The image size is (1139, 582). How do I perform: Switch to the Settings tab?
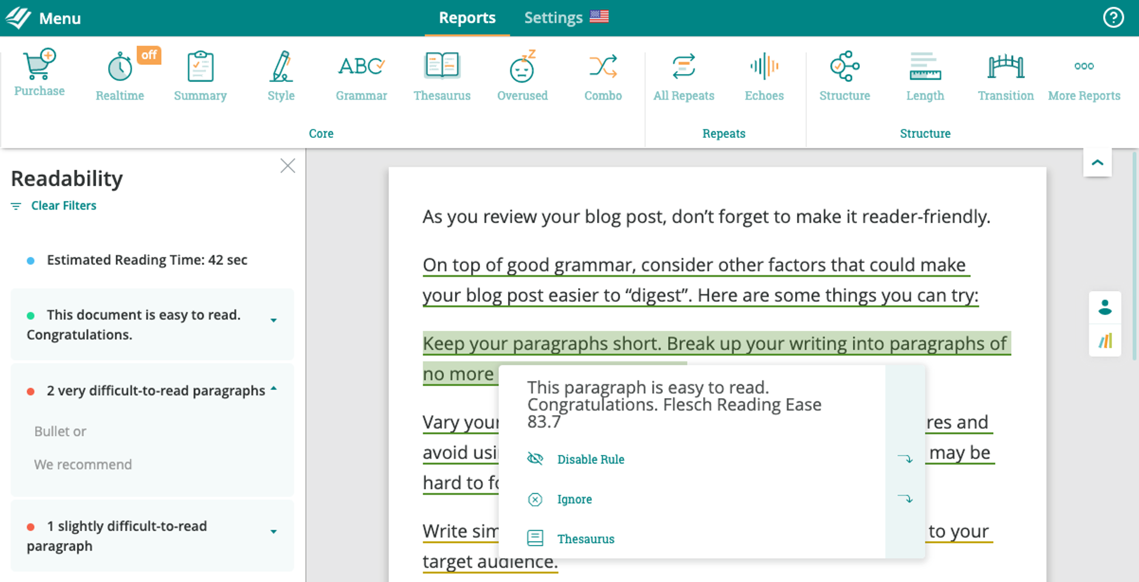coord(553,18)
